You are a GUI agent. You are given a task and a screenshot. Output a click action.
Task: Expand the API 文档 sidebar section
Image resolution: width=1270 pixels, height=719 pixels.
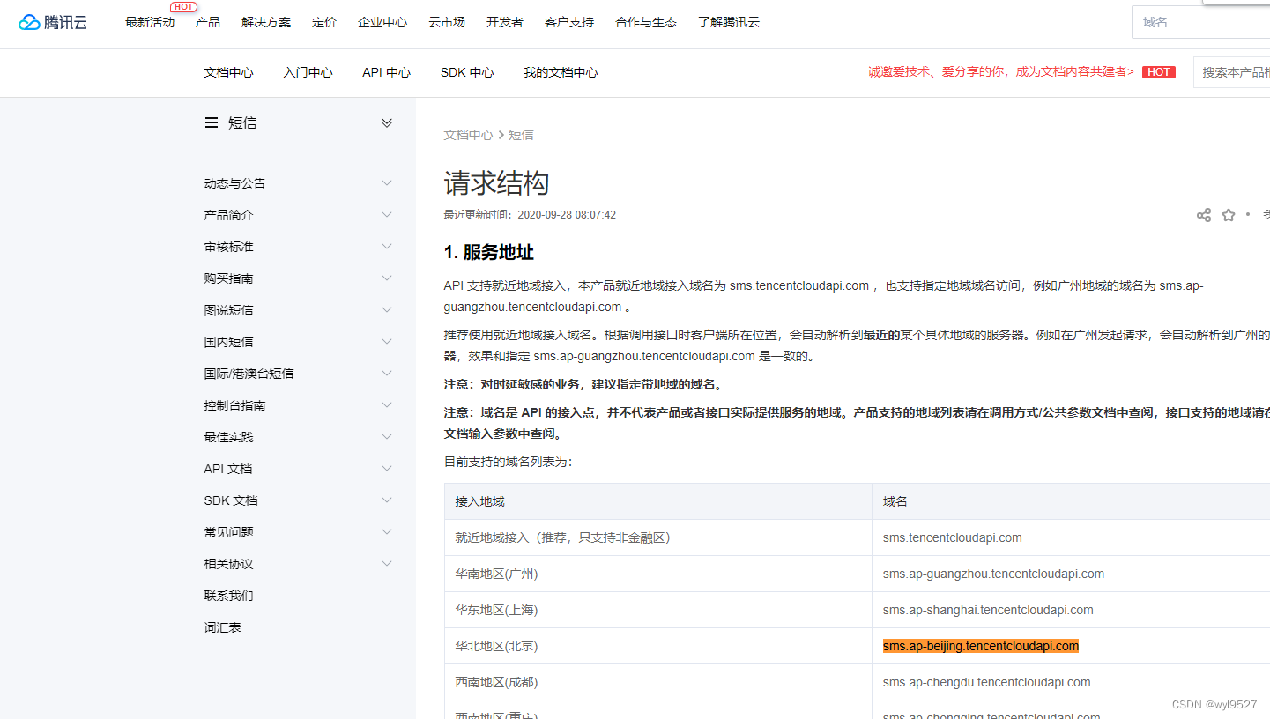tap(387, 469)
